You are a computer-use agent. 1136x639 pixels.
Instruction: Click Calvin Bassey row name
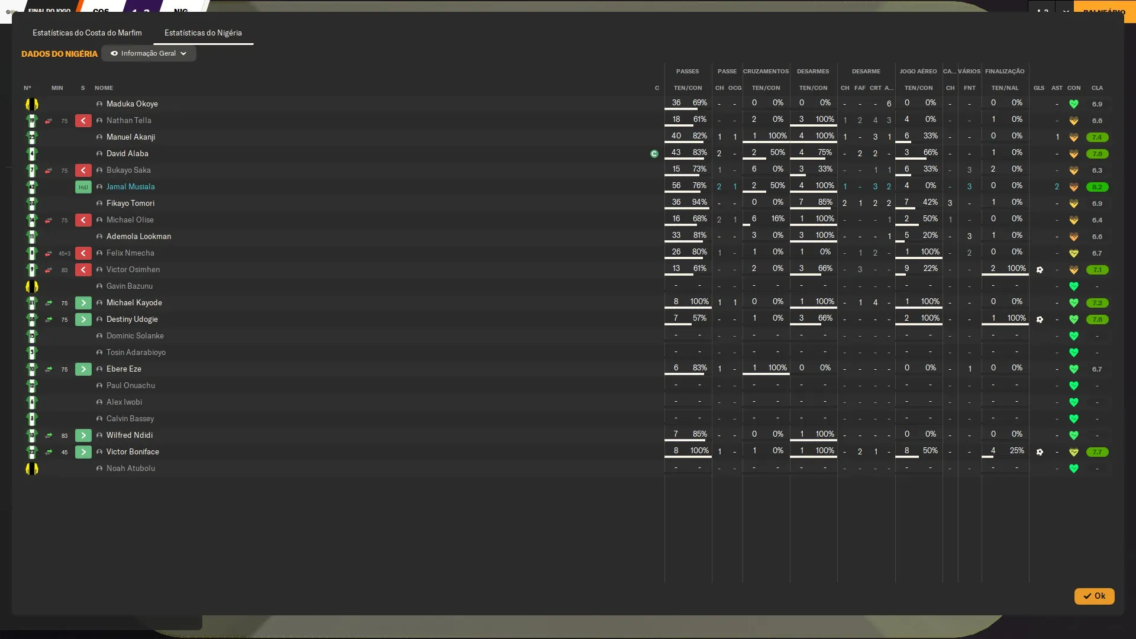coord(130,418)
